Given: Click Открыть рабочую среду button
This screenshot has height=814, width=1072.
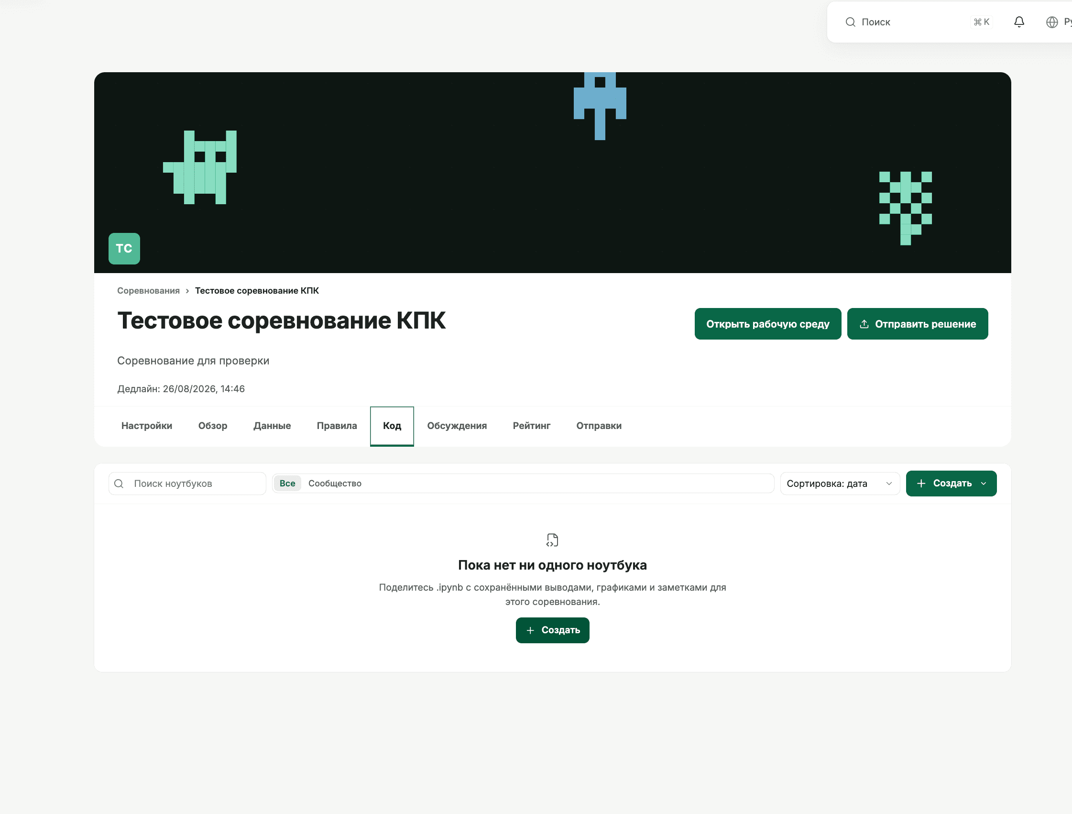Looking at the screenshot, I should [767, 324].
